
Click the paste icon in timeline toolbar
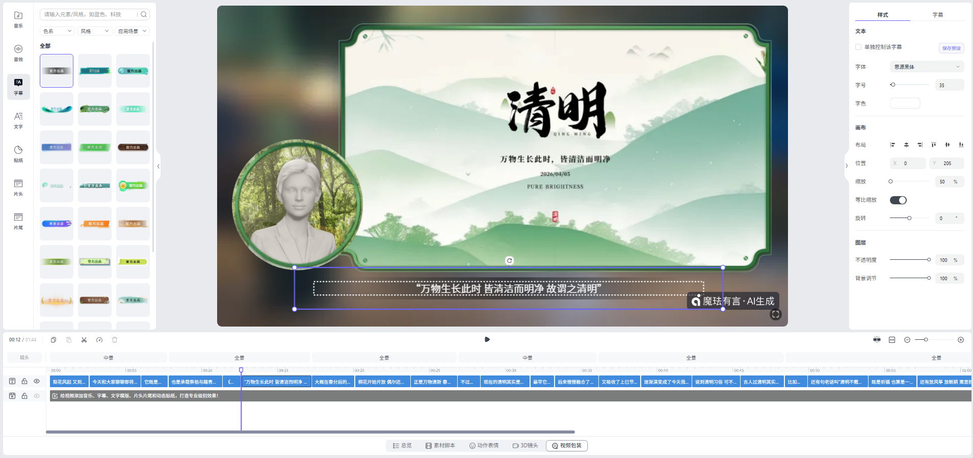(69, 340)
